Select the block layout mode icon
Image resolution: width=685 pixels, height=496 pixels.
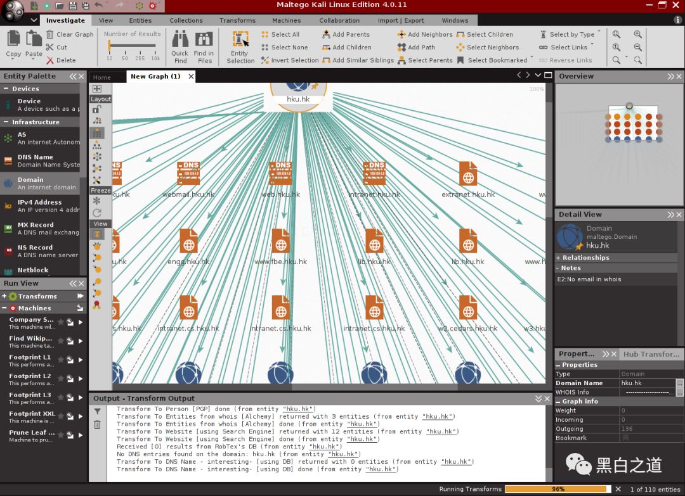[x=96, y=132]
